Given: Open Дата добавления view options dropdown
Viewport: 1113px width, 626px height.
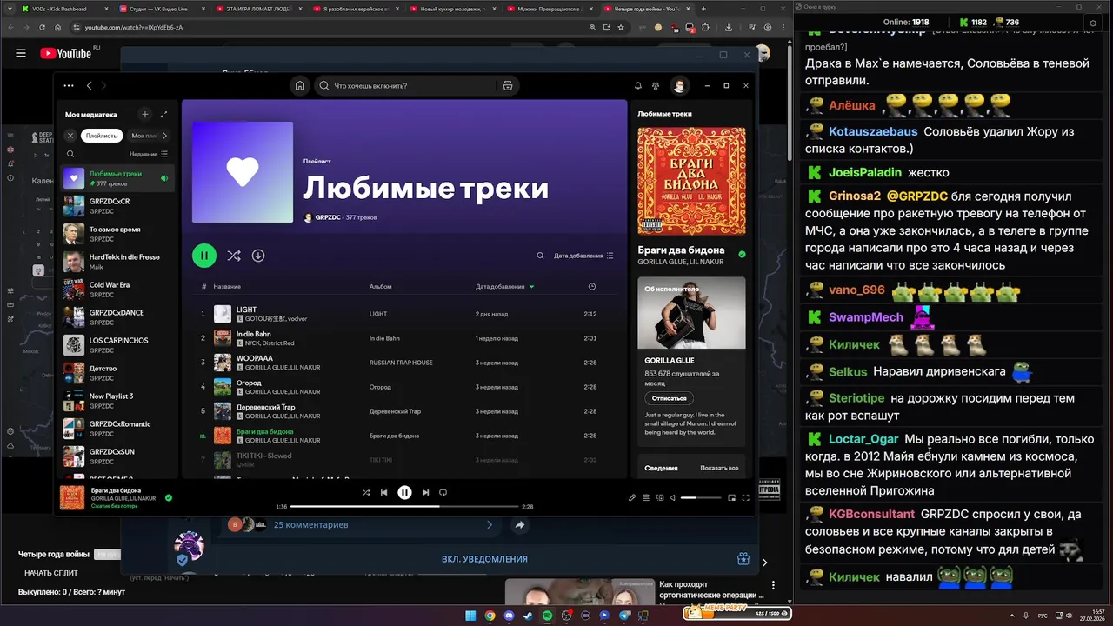Looking at the screenshot, I should (x=583, y=256).
